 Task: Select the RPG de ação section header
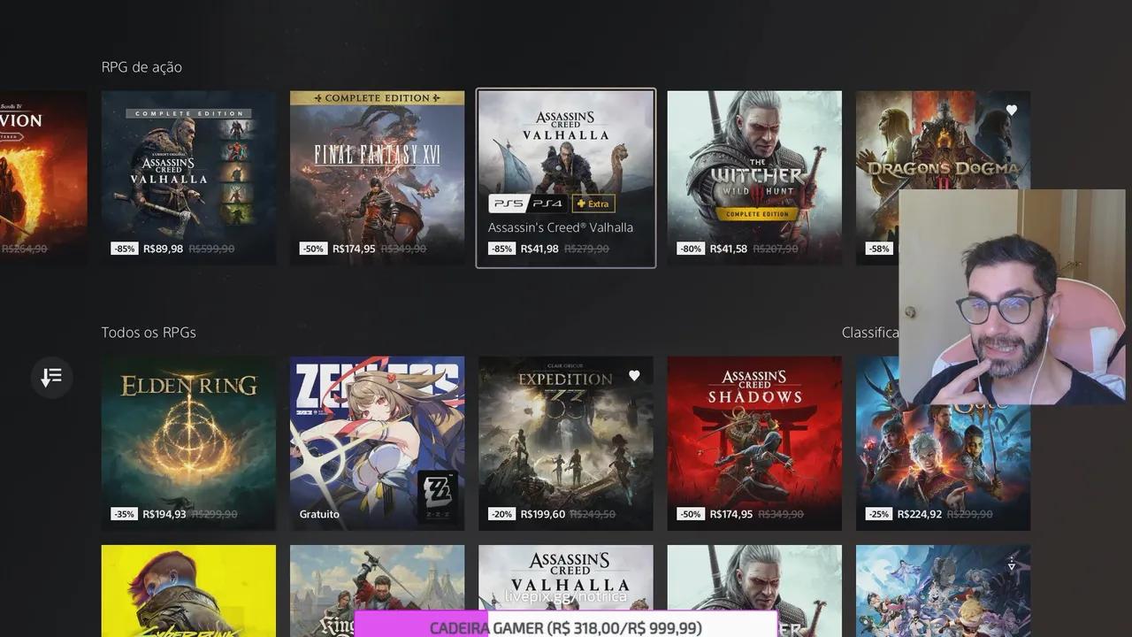(141, 66)
